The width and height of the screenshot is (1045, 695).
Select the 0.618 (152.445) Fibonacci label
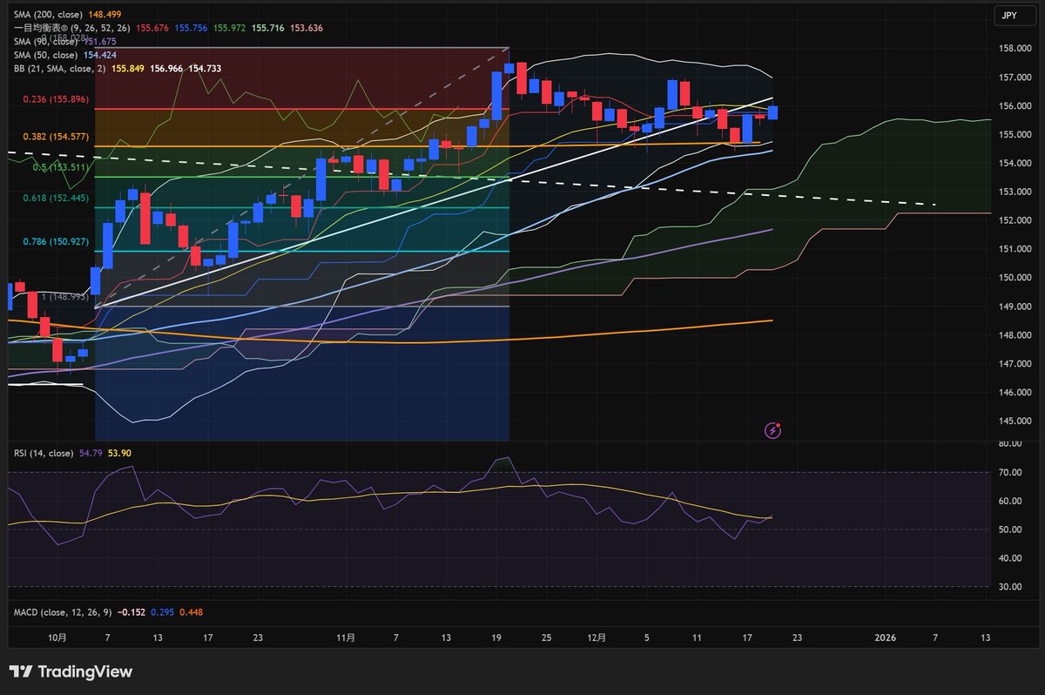(x=54, y=199)
